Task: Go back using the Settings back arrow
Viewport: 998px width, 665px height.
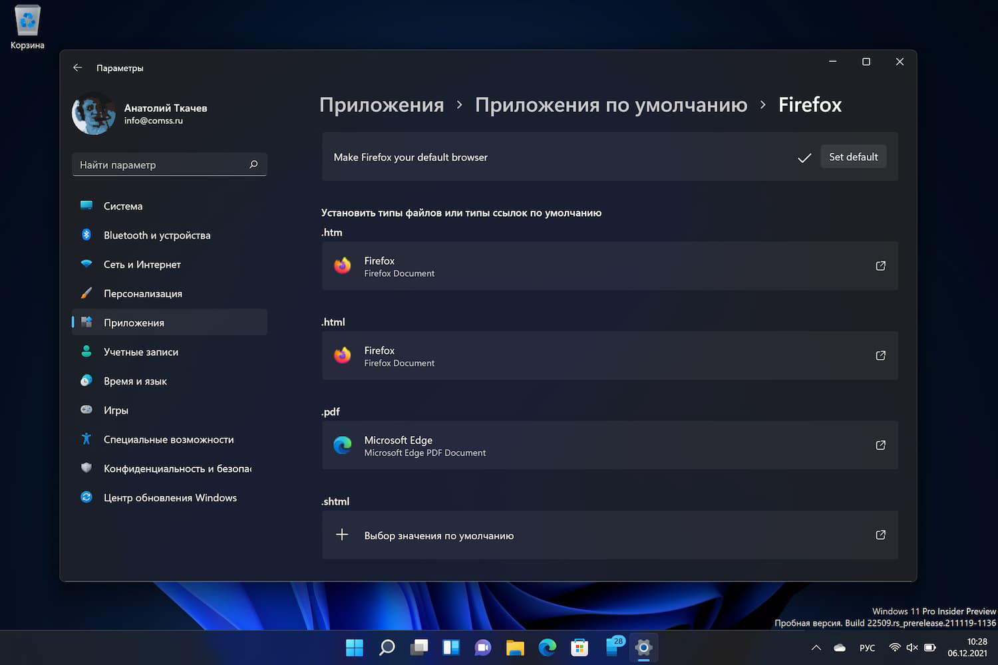Action: click(x=78, y=68)
